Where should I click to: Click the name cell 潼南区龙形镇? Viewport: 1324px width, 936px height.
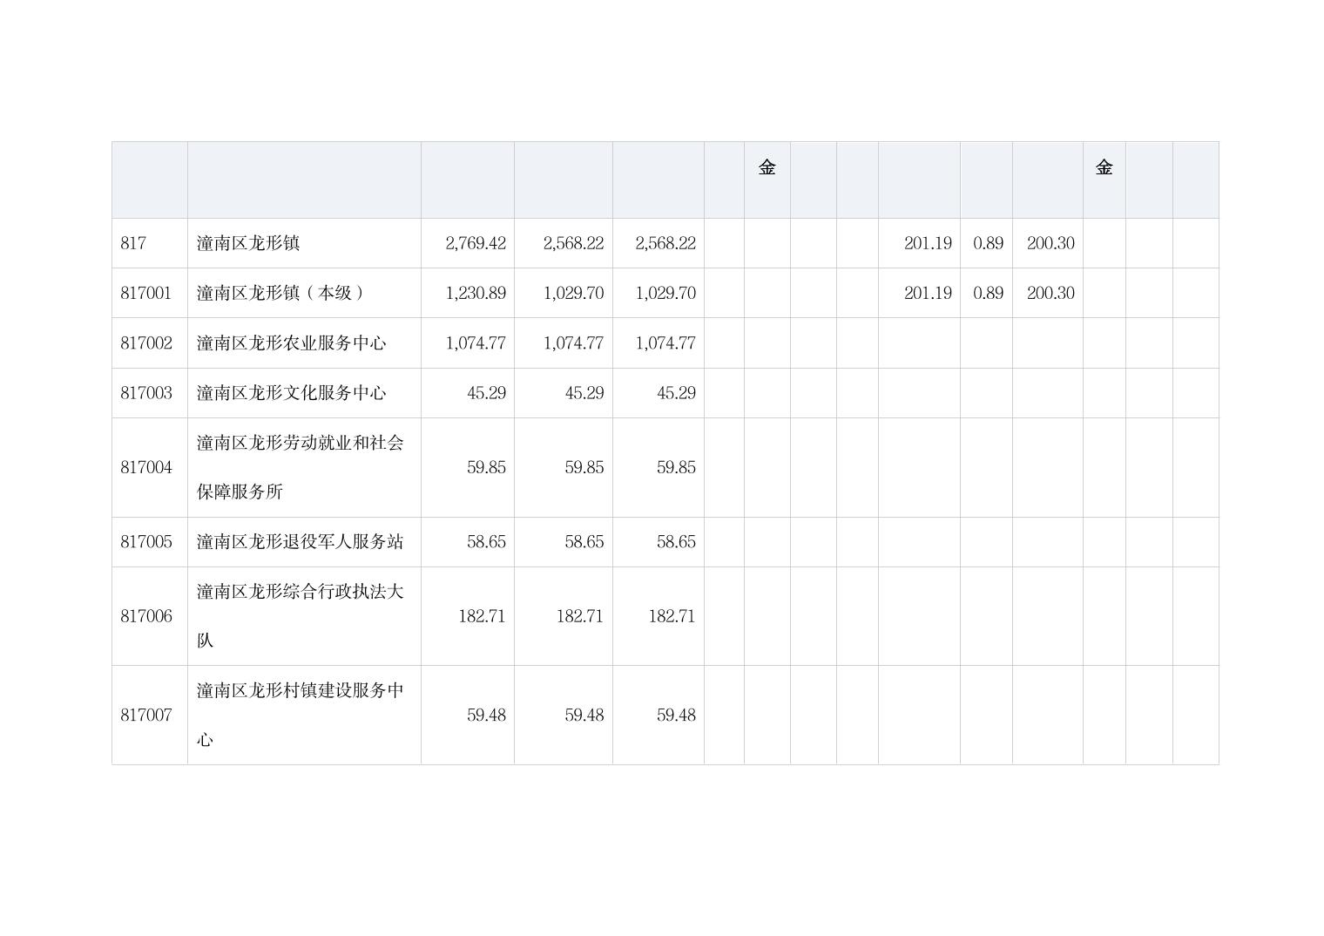pos(248,243)
